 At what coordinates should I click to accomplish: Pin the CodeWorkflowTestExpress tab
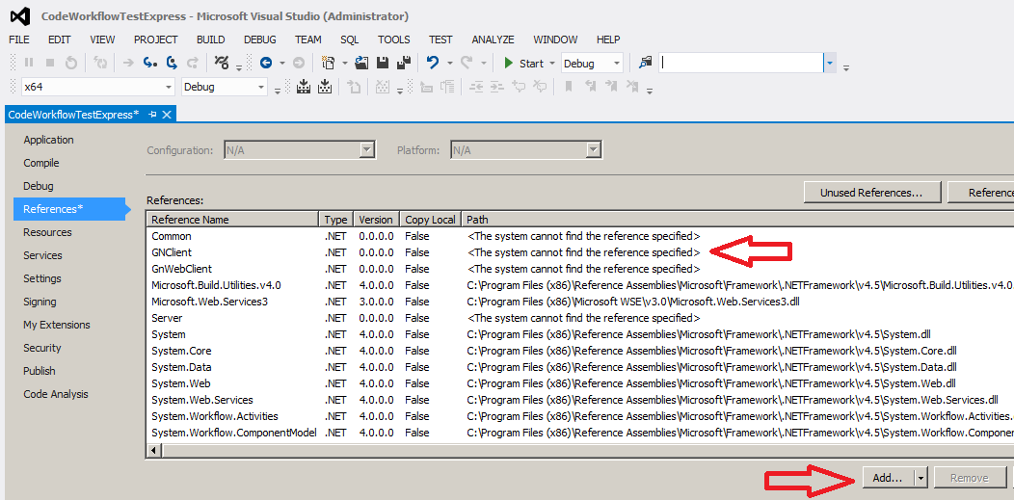pos(152,115)
